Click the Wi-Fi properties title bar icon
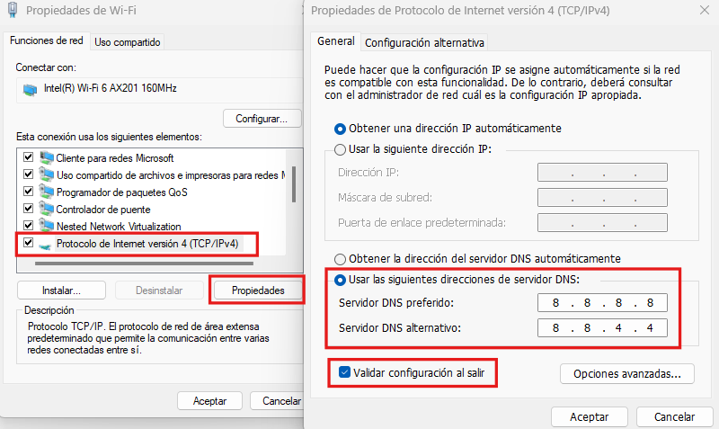The image size is (719, 429). pos(11,12)
